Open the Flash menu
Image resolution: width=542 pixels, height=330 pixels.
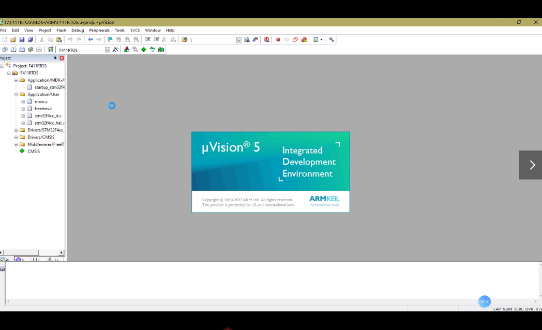point(61,31)
